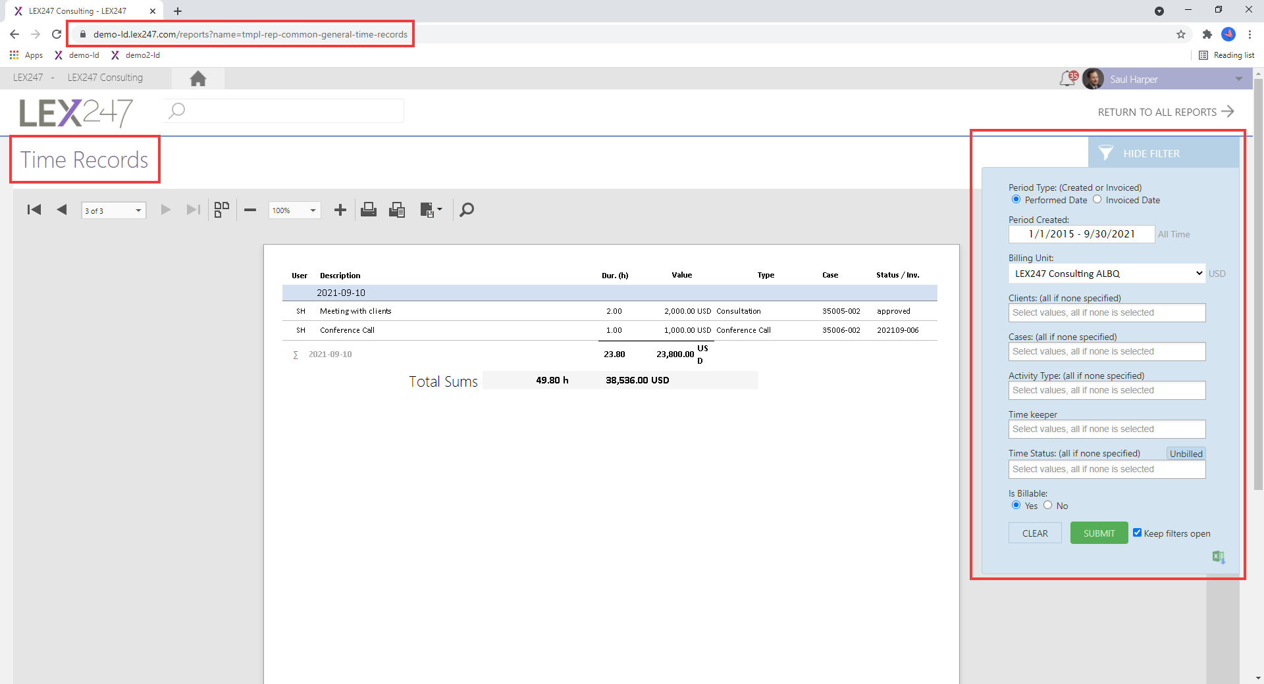The height and width of the screenshot is (684, 1264).
Task: Open report search magnifier
Action: click(467, 210)
